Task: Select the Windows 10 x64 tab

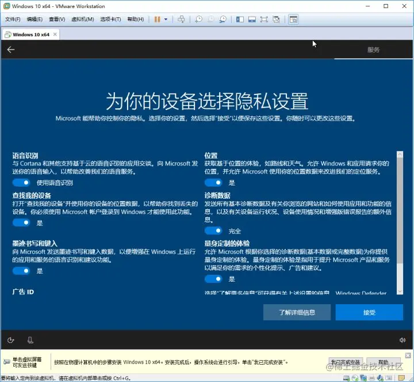Action: (x=31, y=35)
